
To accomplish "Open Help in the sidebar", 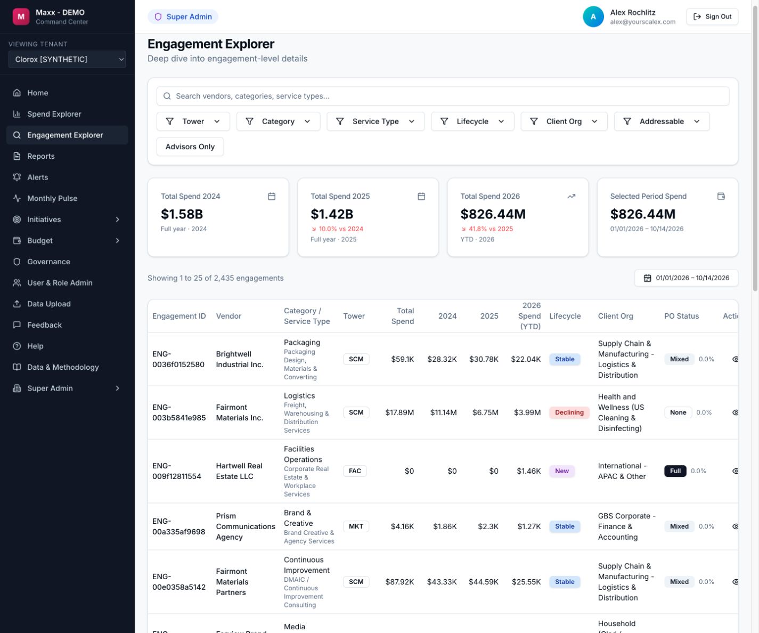I will click(x=67, y=346).
